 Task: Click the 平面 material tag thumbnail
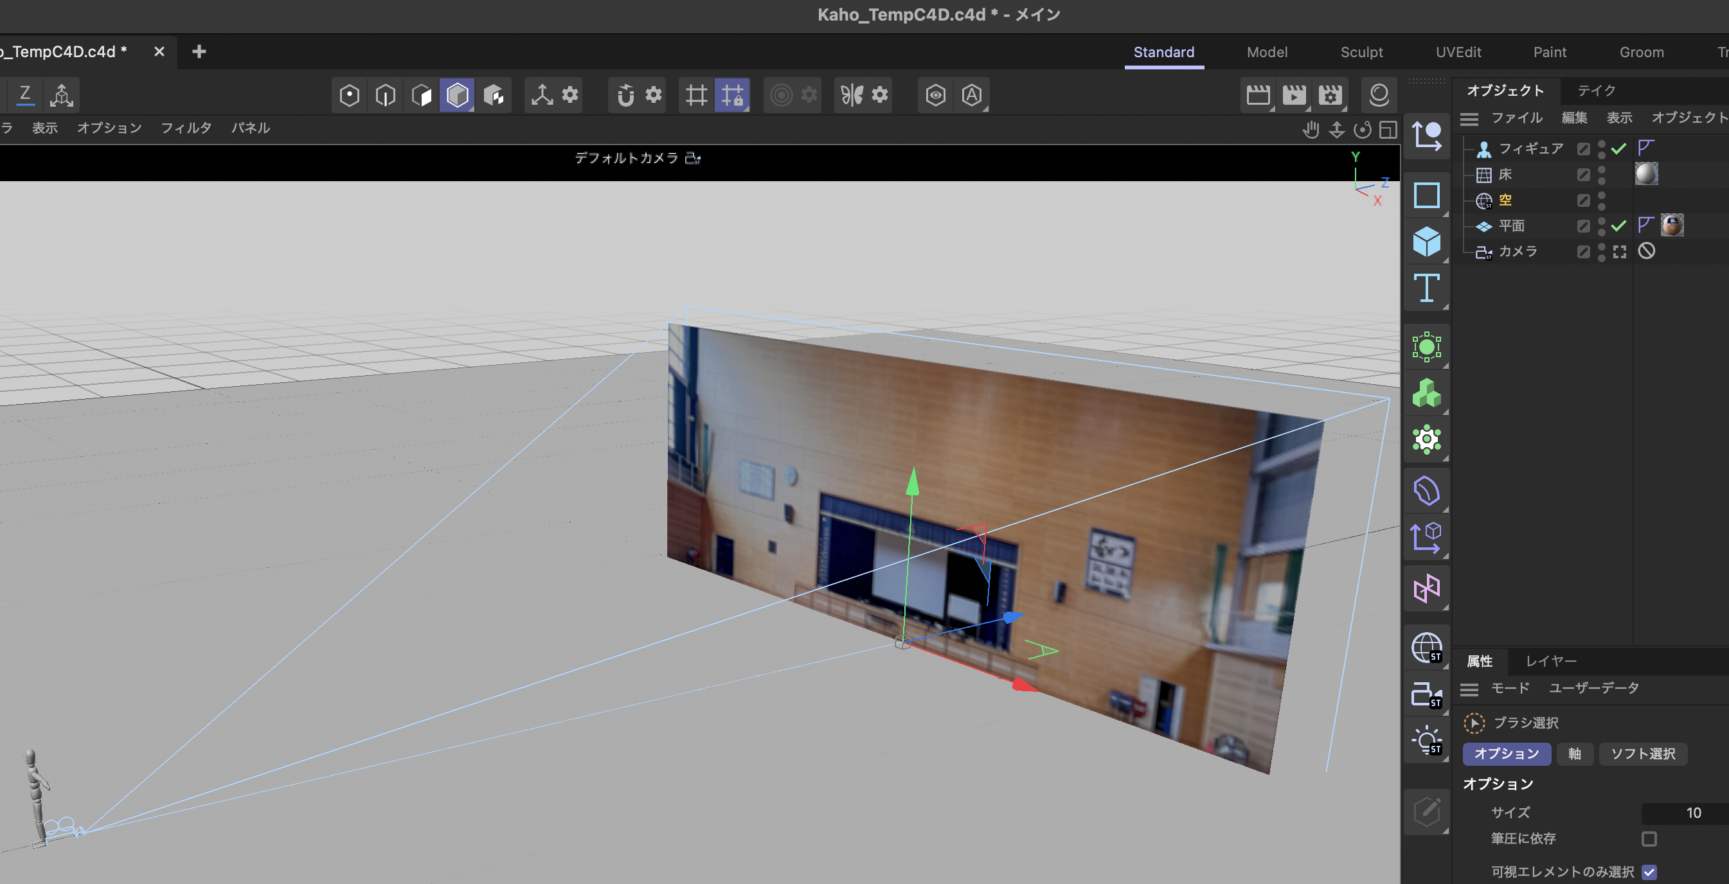tap(1671, 225)
